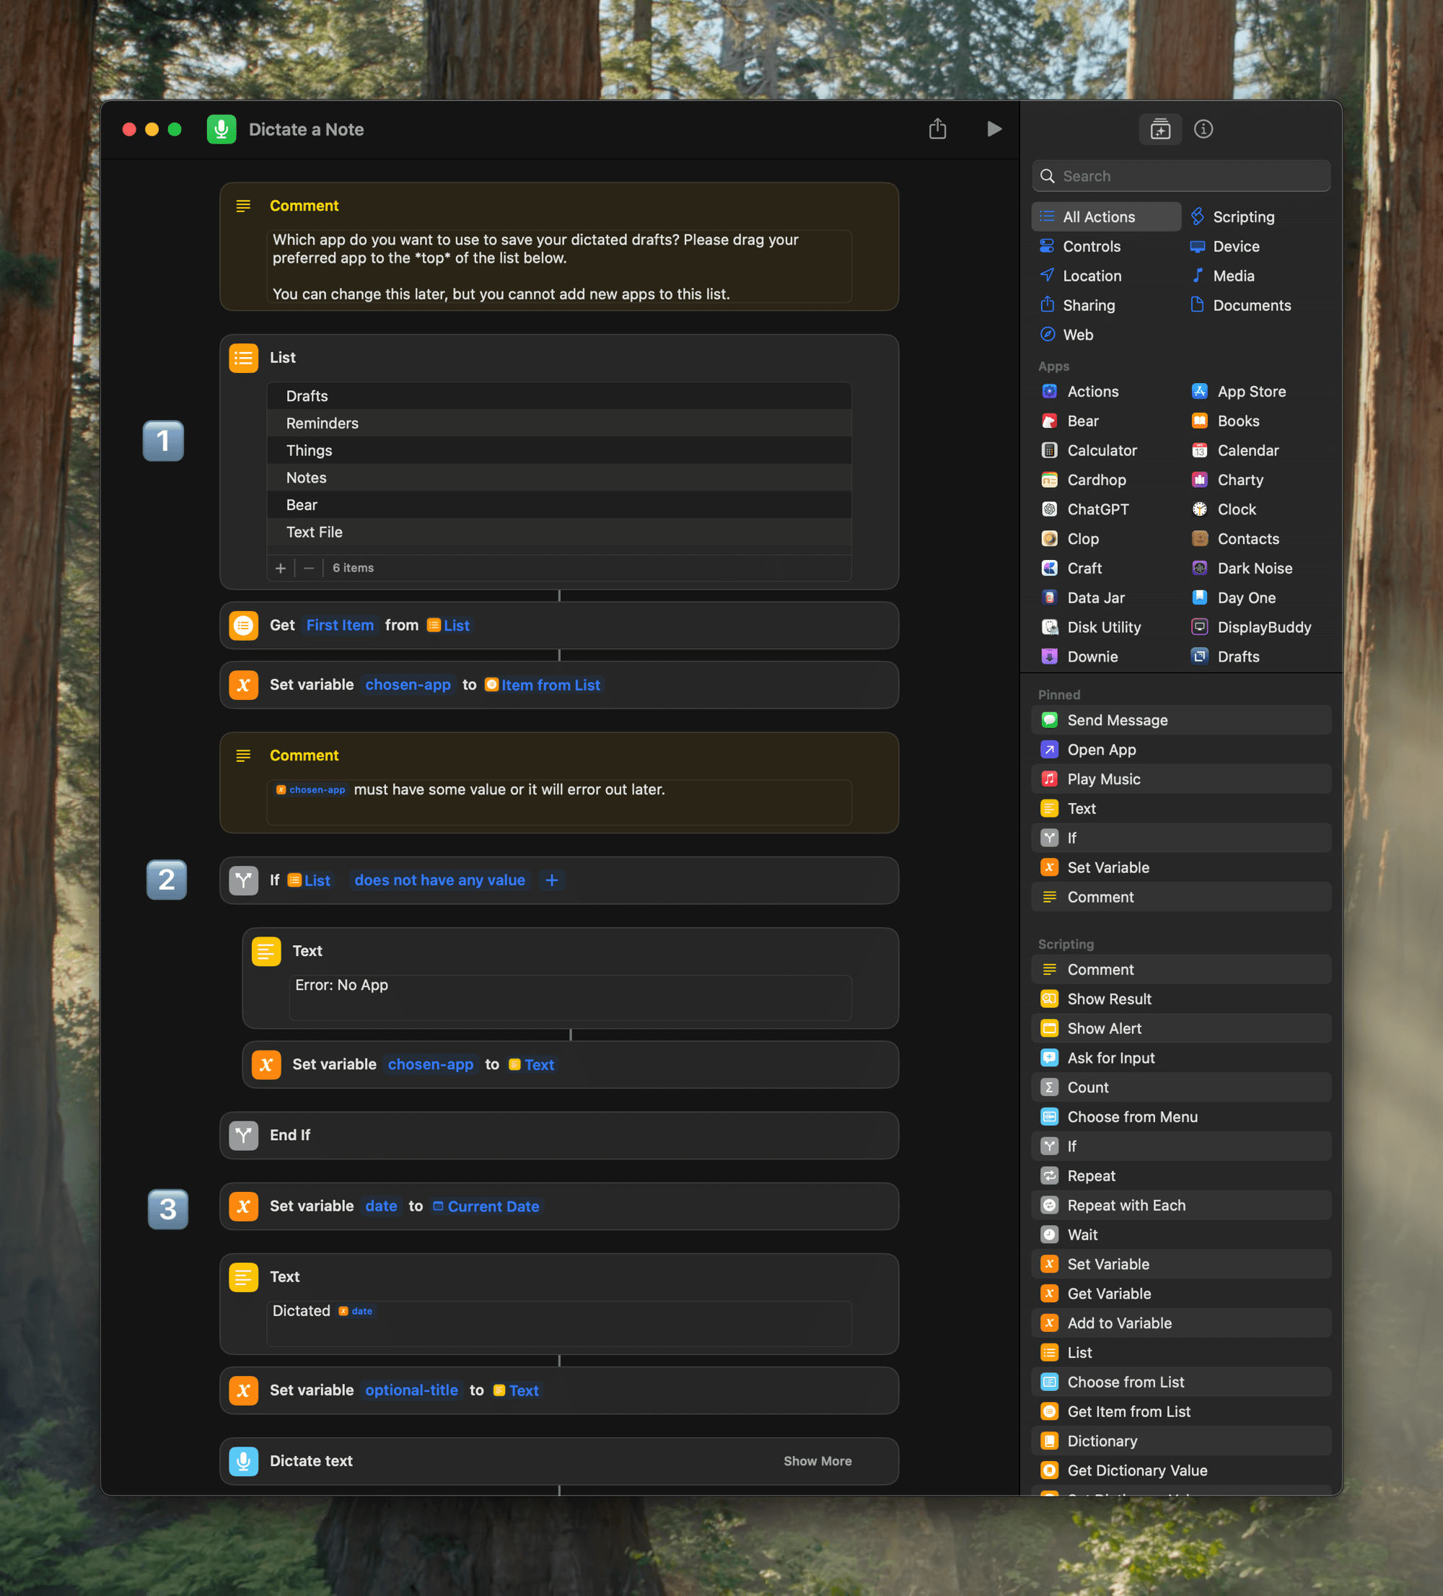Click the search field in actions sidebar

(1181, 176)
